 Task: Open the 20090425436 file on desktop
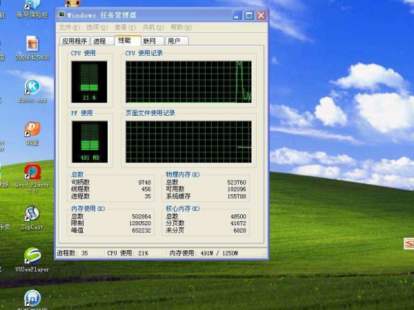pyautogui.click(x=32, y=45)
